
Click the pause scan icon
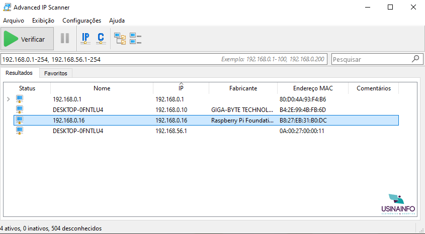pyautogui.click(x=65, y=38)
